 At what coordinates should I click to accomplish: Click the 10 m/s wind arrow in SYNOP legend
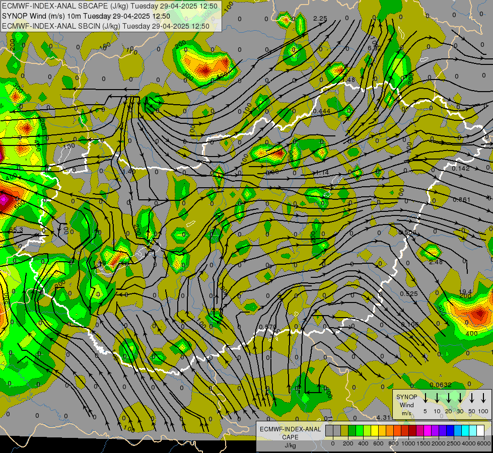[437, 398]
